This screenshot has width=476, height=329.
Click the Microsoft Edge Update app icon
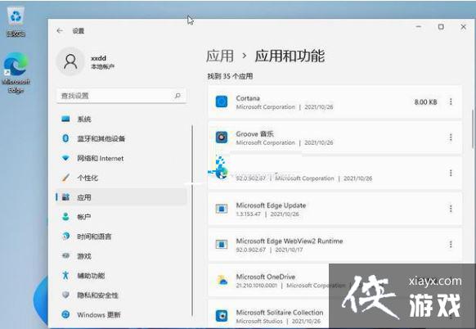222,209
